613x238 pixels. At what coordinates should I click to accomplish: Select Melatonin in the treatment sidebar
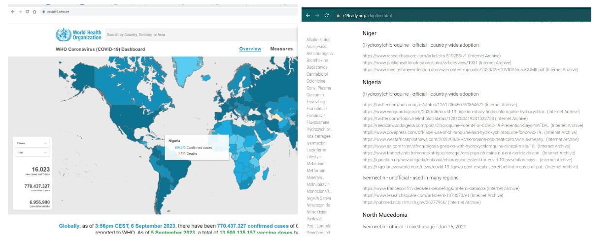tap(315, 164)
